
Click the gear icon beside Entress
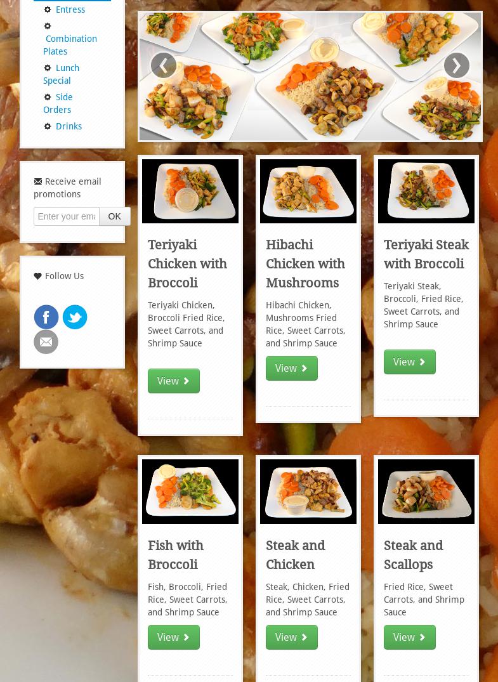pos(48,10)
